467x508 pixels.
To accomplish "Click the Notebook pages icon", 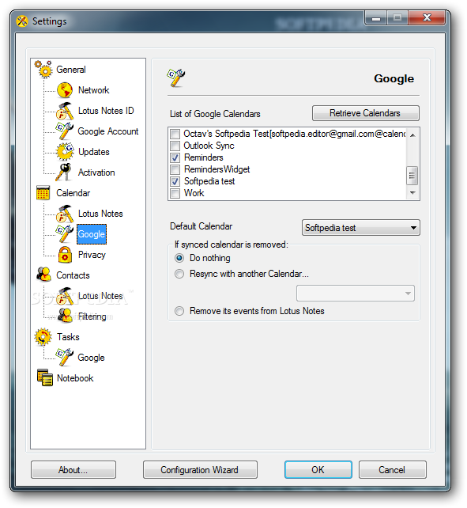I will click(x=45, y=377).
